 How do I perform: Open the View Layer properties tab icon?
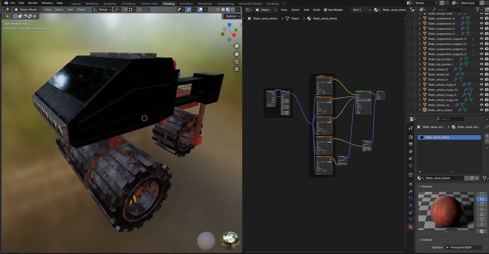(411, 151)
